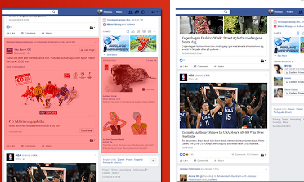This screenshot has width=304, height=182.
Task: Switch language to Español
Action: pyautogui.click(x=138, y=160)
